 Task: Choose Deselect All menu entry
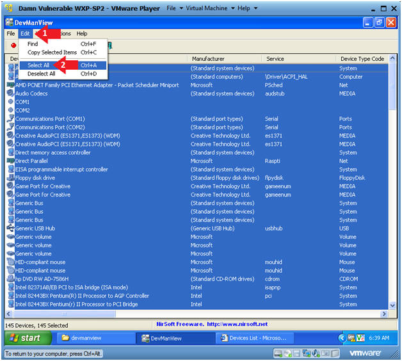point(63,74)
